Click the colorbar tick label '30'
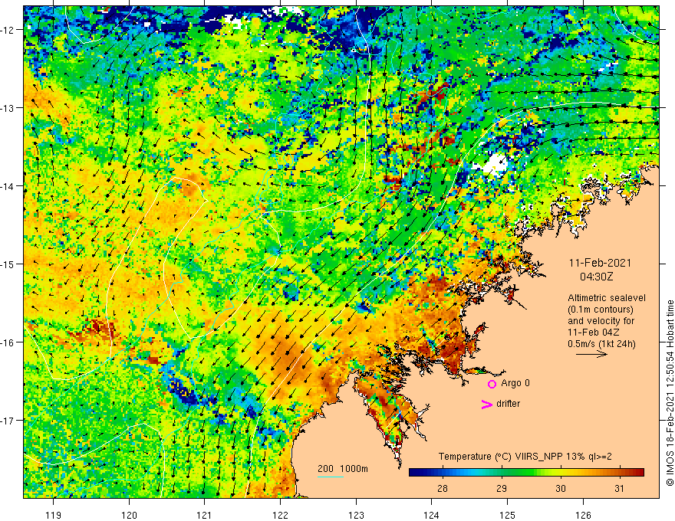This screenshot has width=675, height=521. pos(560,488)
